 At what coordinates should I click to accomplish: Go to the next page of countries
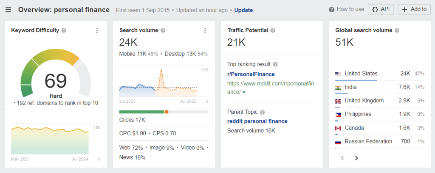tap(356, 158)
